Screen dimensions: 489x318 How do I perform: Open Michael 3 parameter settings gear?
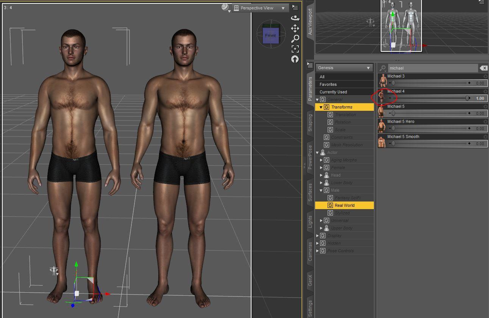(x=485, y=76)
